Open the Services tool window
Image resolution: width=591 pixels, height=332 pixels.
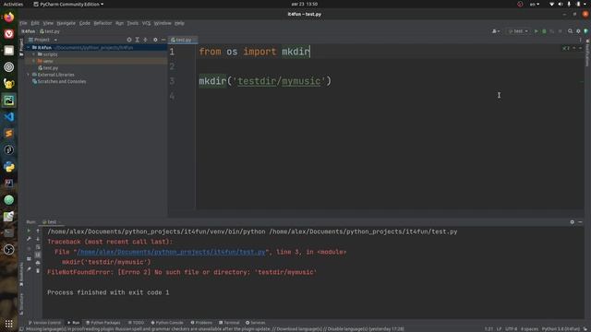(x=256, y=323)
